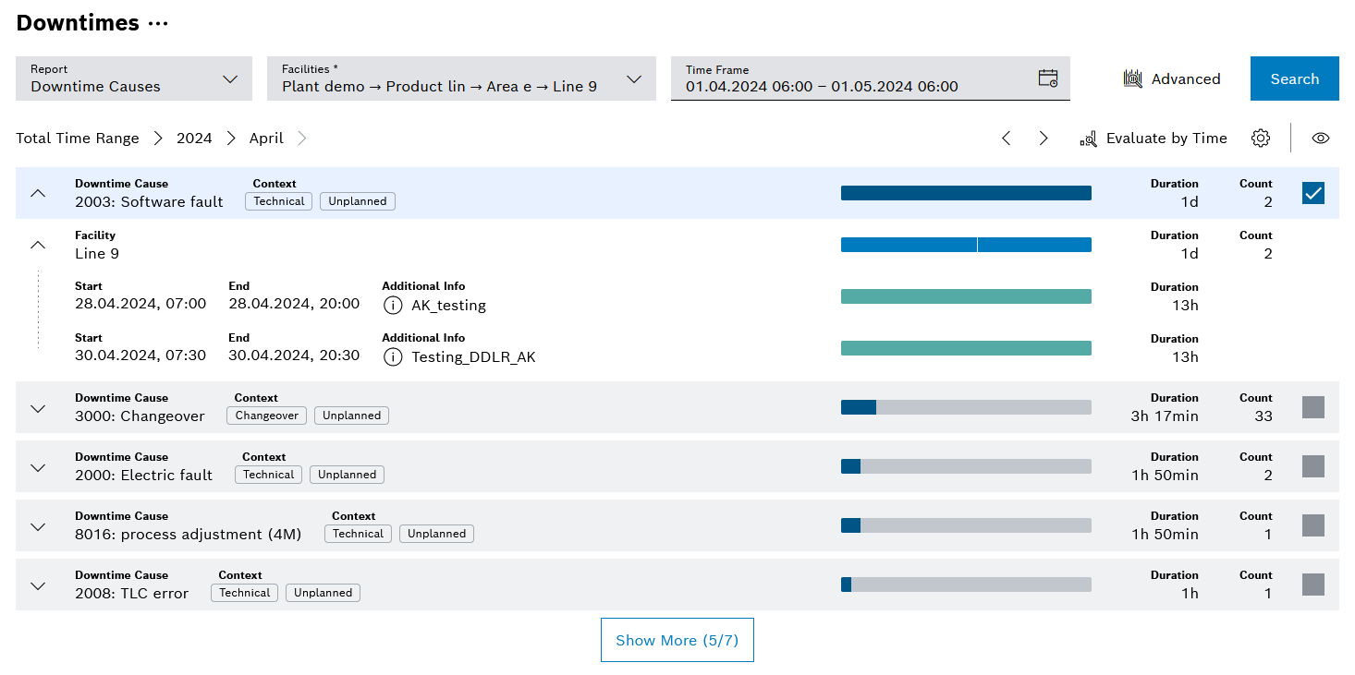Click the Software fault duration bar
Viewport: 1355px width, 675px height.
[966, 193]
